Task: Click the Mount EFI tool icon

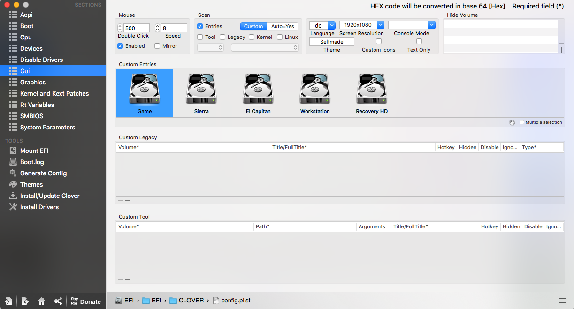Action: (13, 151)
